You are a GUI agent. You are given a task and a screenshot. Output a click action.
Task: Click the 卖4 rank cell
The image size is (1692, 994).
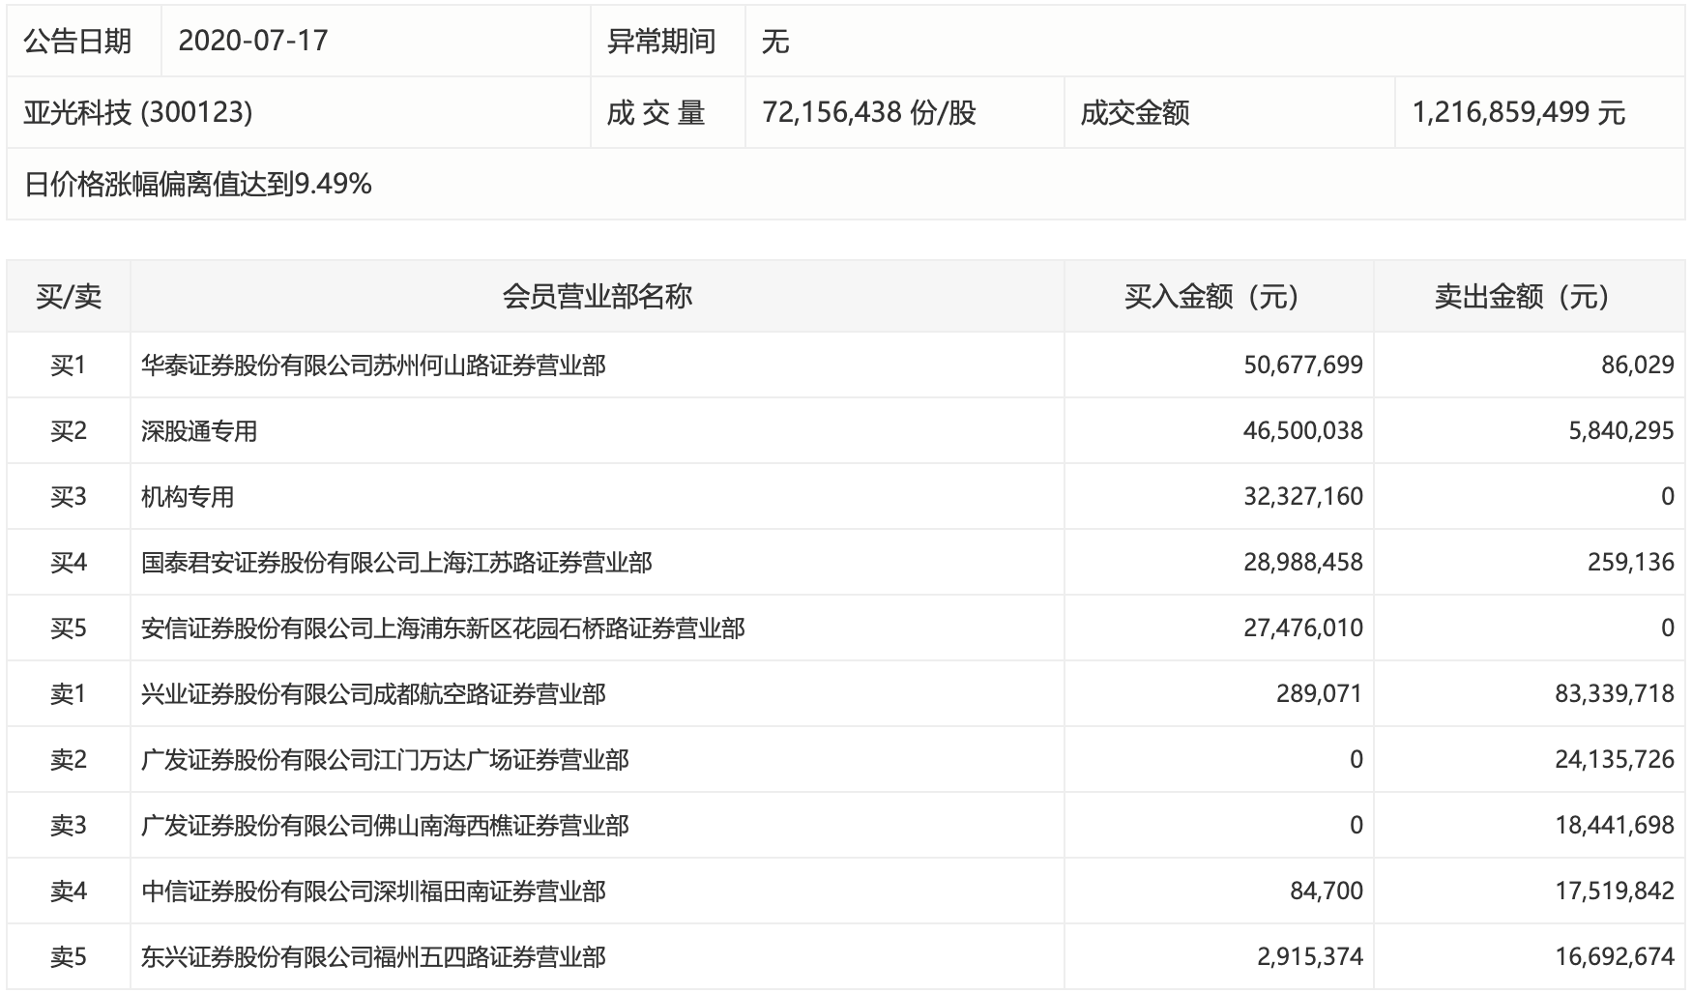click(x=69, y=892)
